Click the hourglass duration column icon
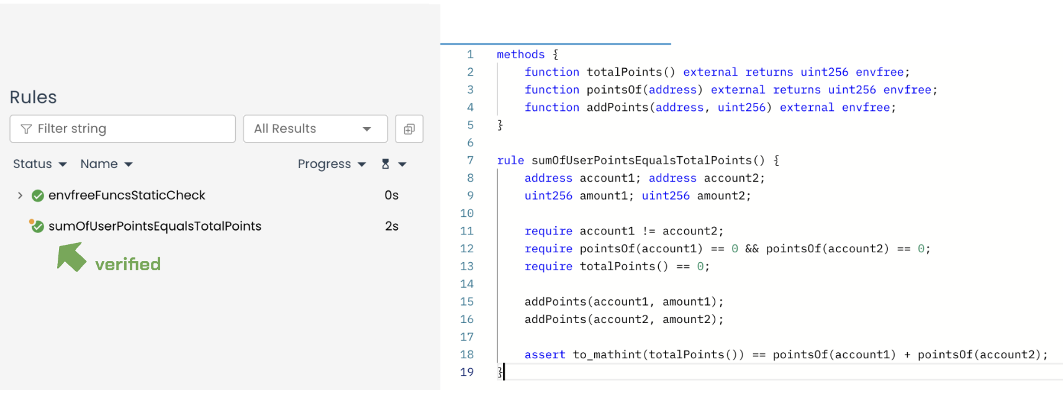Image resolution: width=1063 pixels, height=393 pixels. [x=386, y=164]
